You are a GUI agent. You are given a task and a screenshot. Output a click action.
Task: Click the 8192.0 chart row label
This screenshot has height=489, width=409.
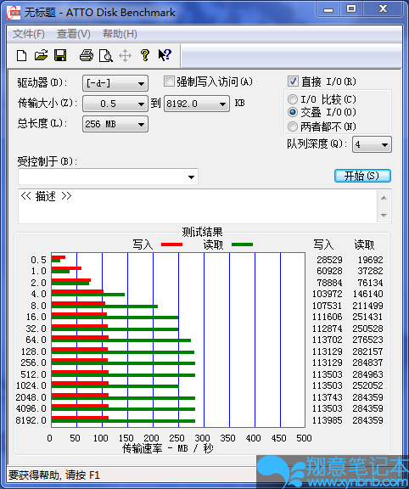(x=31, y=420)
